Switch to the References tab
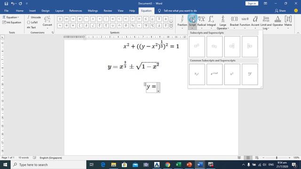The height and width of the screenshot is (169, 301). [x=76, y=11]
